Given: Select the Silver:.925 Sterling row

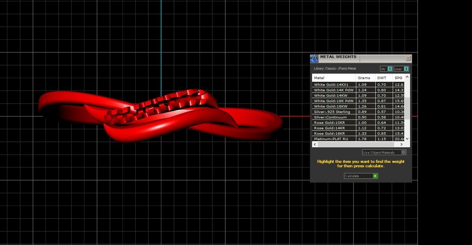Looking at the screenshot, I should [358, 112].
